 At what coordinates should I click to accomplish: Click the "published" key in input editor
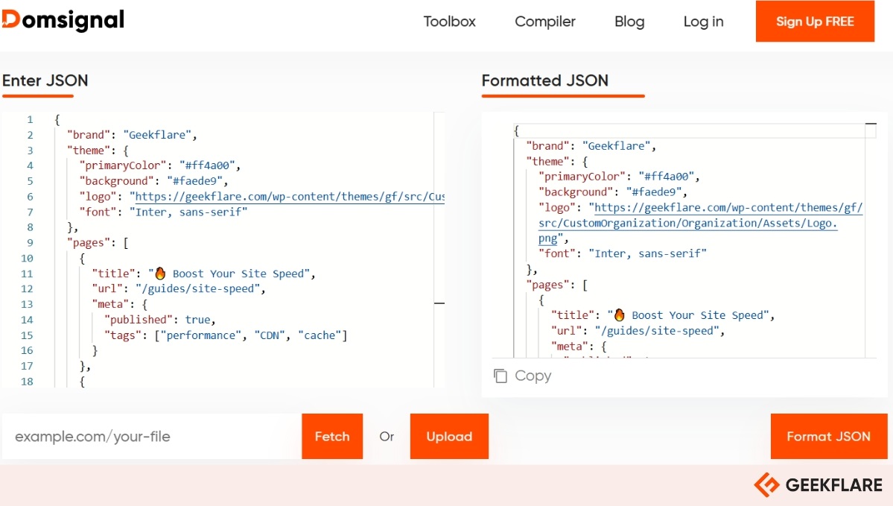point(139,320)
